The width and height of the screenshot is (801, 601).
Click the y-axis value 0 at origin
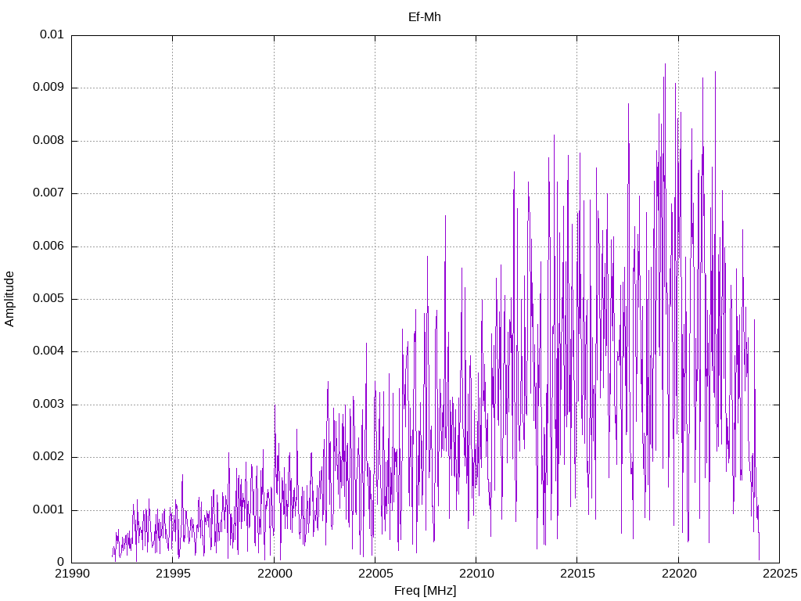point(60,562)
